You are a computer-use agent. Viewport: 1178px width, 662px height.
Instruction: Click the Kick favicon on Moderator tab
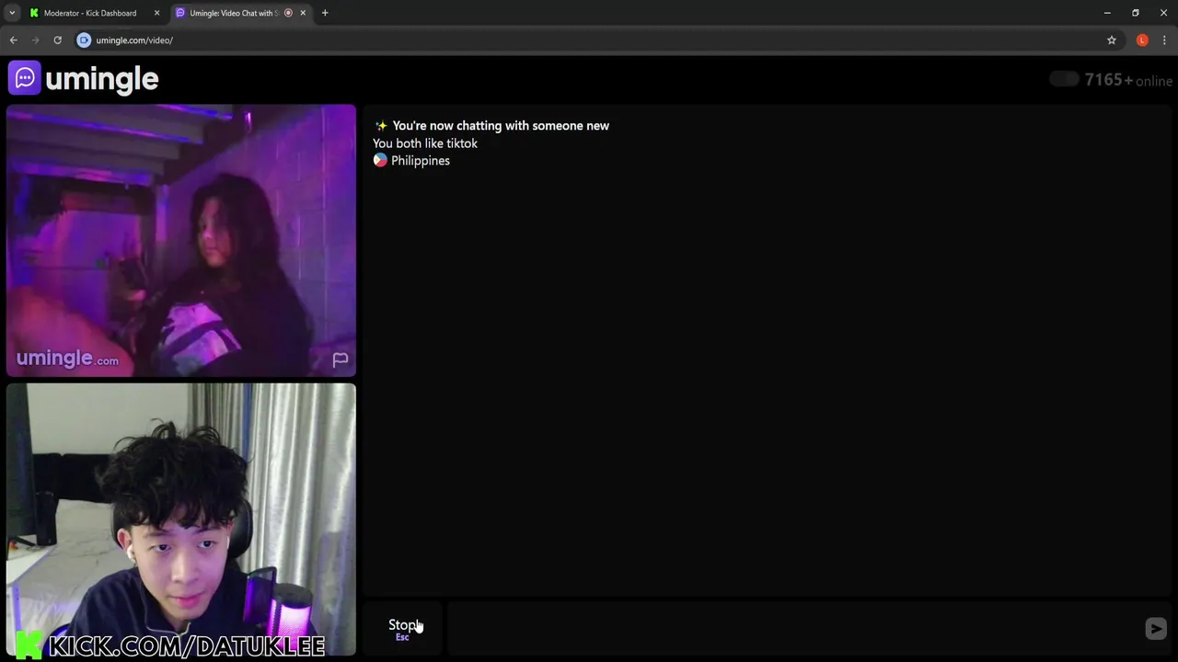34,13
